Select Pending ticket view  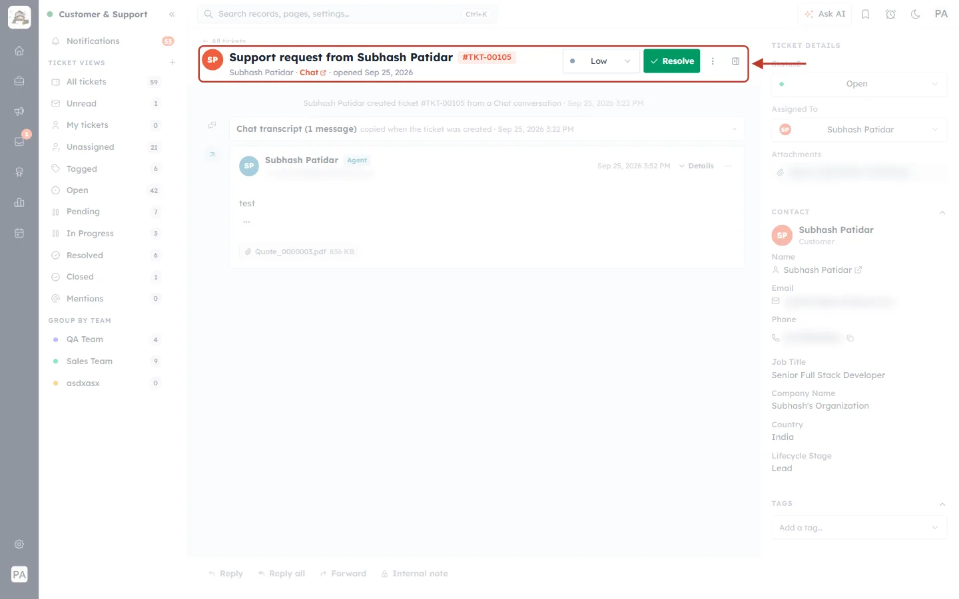pyautogui.click(x=106, y=212)
